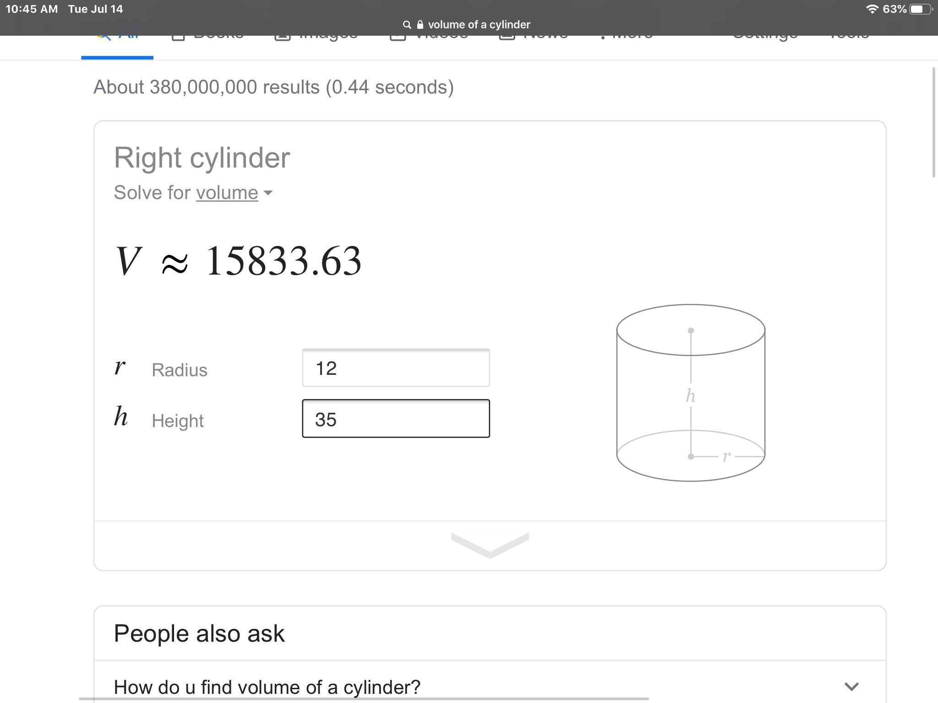Click the chevron beside the cylinder volume question
The width and height of the screenshot is (938, 703).
[x=851, y=687]
